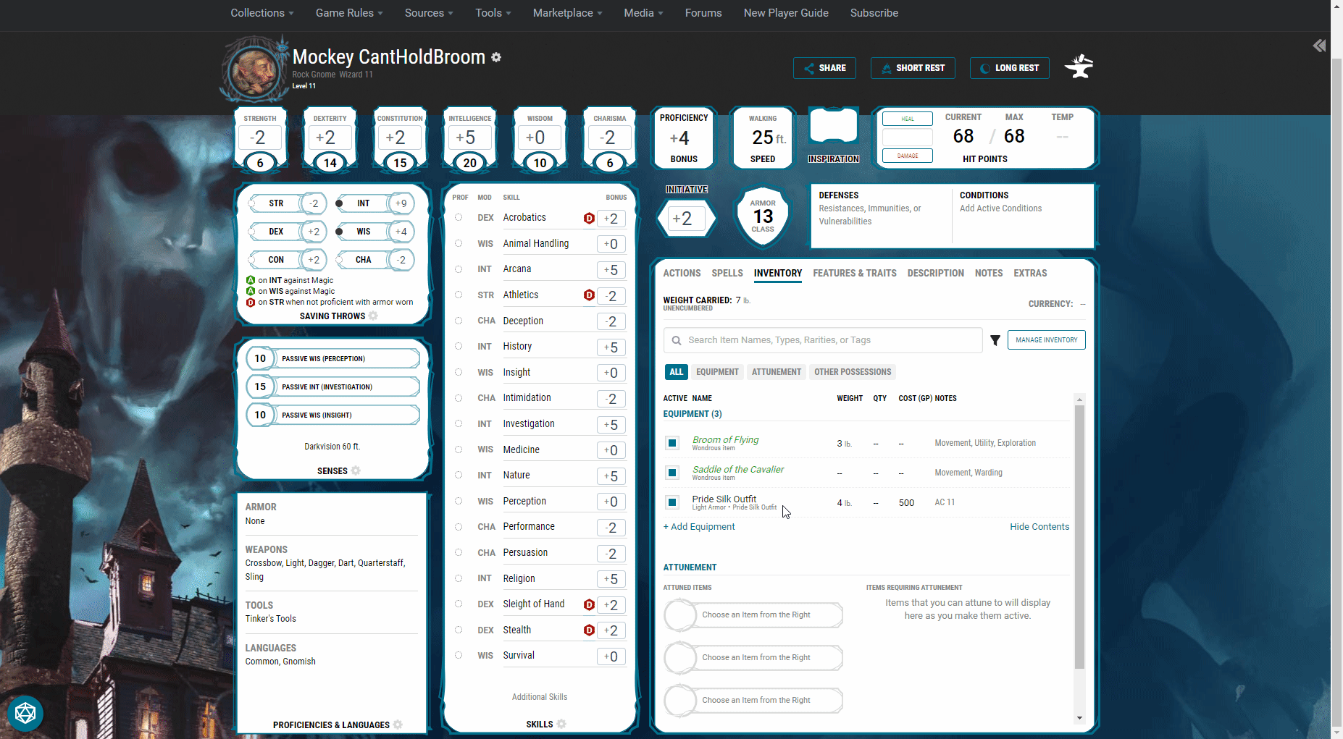This screenshot has width=1343, height=739.
Task: Toggle Saddle of the Cavalier active checkbox
Action: pyautogui.click(x=672, y=473)
